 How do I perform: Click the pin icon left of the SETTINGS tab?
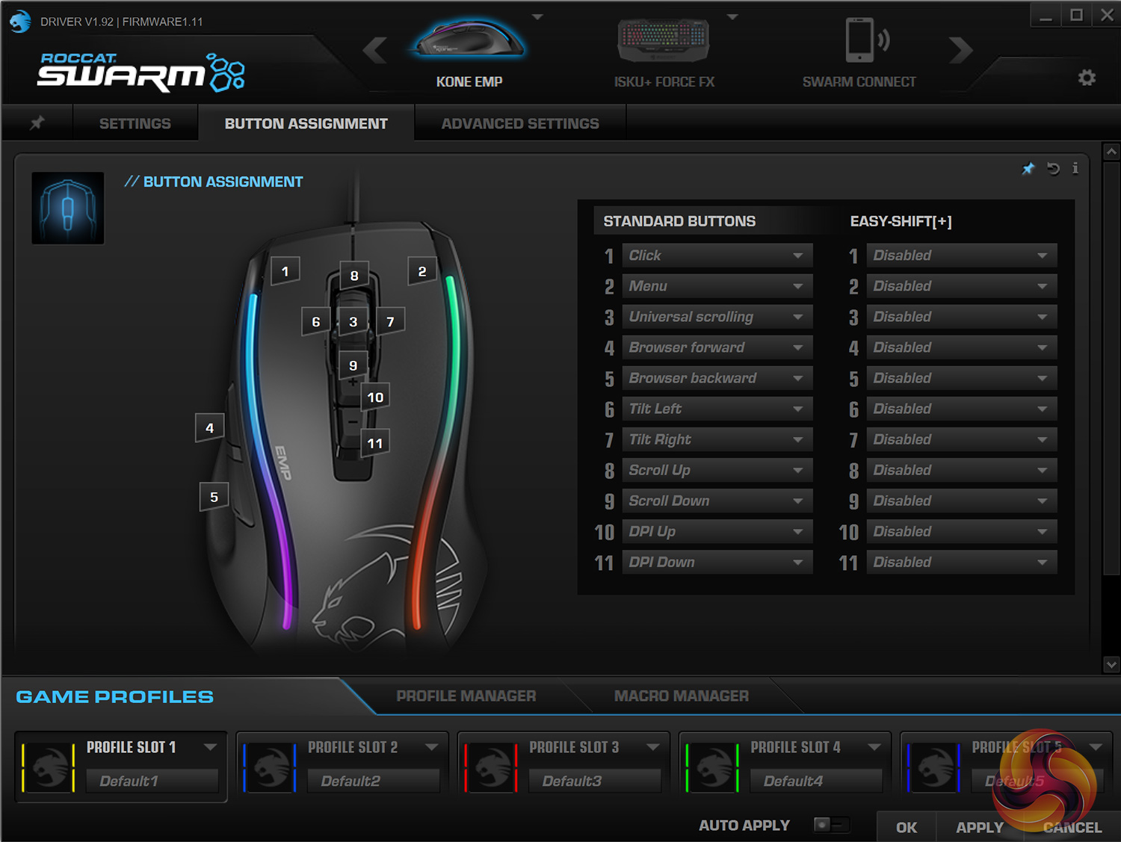(x=37, y=123)
